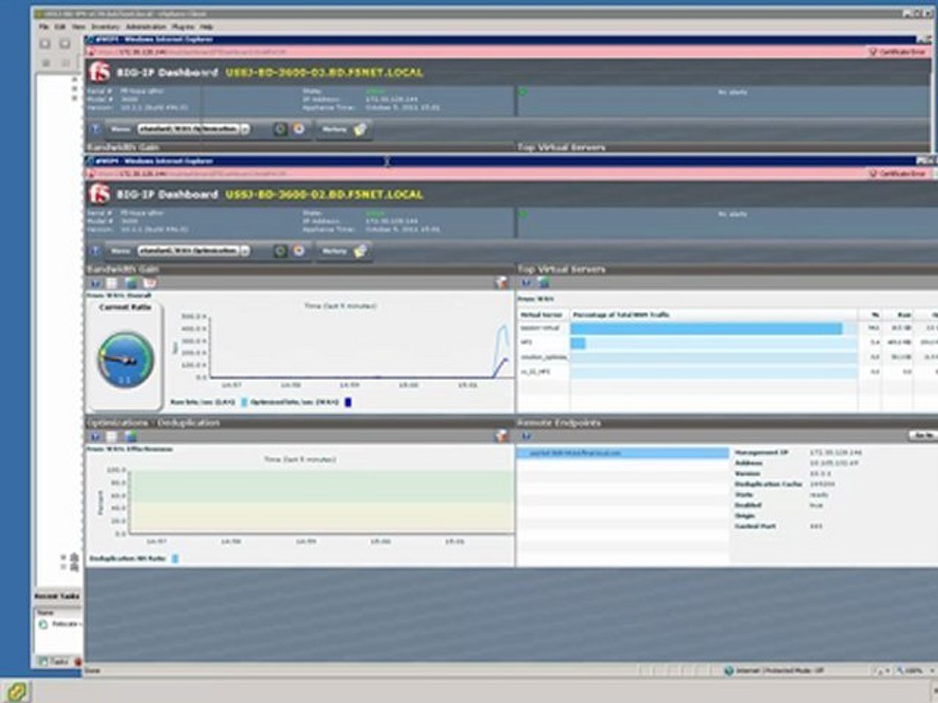Click the clear icon at right of Bandwidth Gain toolbar
This screenshot has width=938, height=703.
[501, 283]
